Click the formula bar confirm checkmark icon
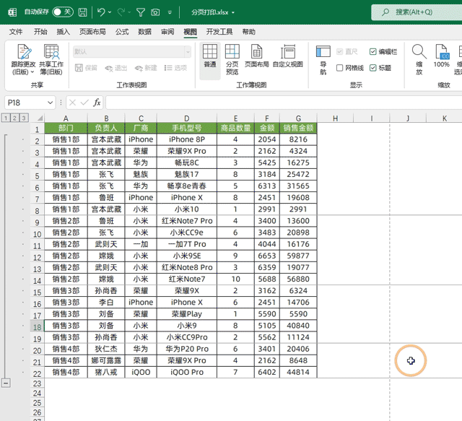 click(84, 103)
